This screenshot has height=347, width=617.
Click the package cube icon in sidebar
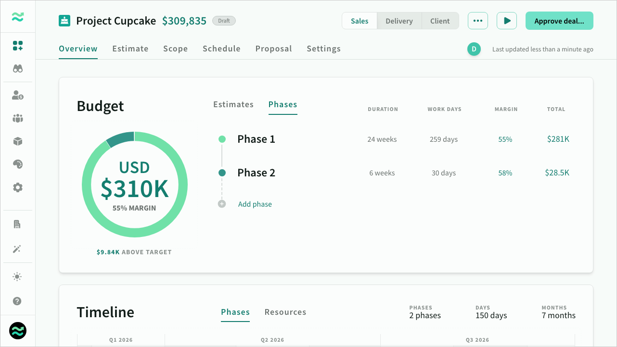(x=17, y=141)
